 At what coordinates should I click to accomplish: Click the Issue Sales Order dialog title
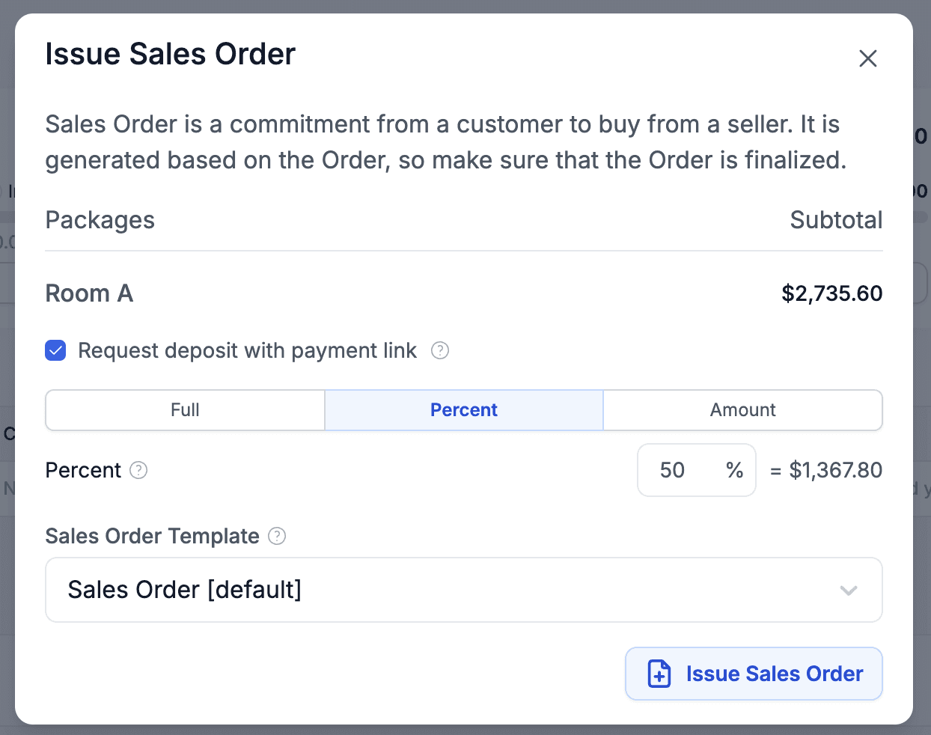(171, 54)
